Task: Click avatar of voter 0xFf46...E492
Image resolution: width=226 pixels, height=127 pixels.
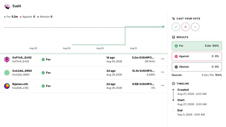Action: pyautogui.click(x=7, y=60)
